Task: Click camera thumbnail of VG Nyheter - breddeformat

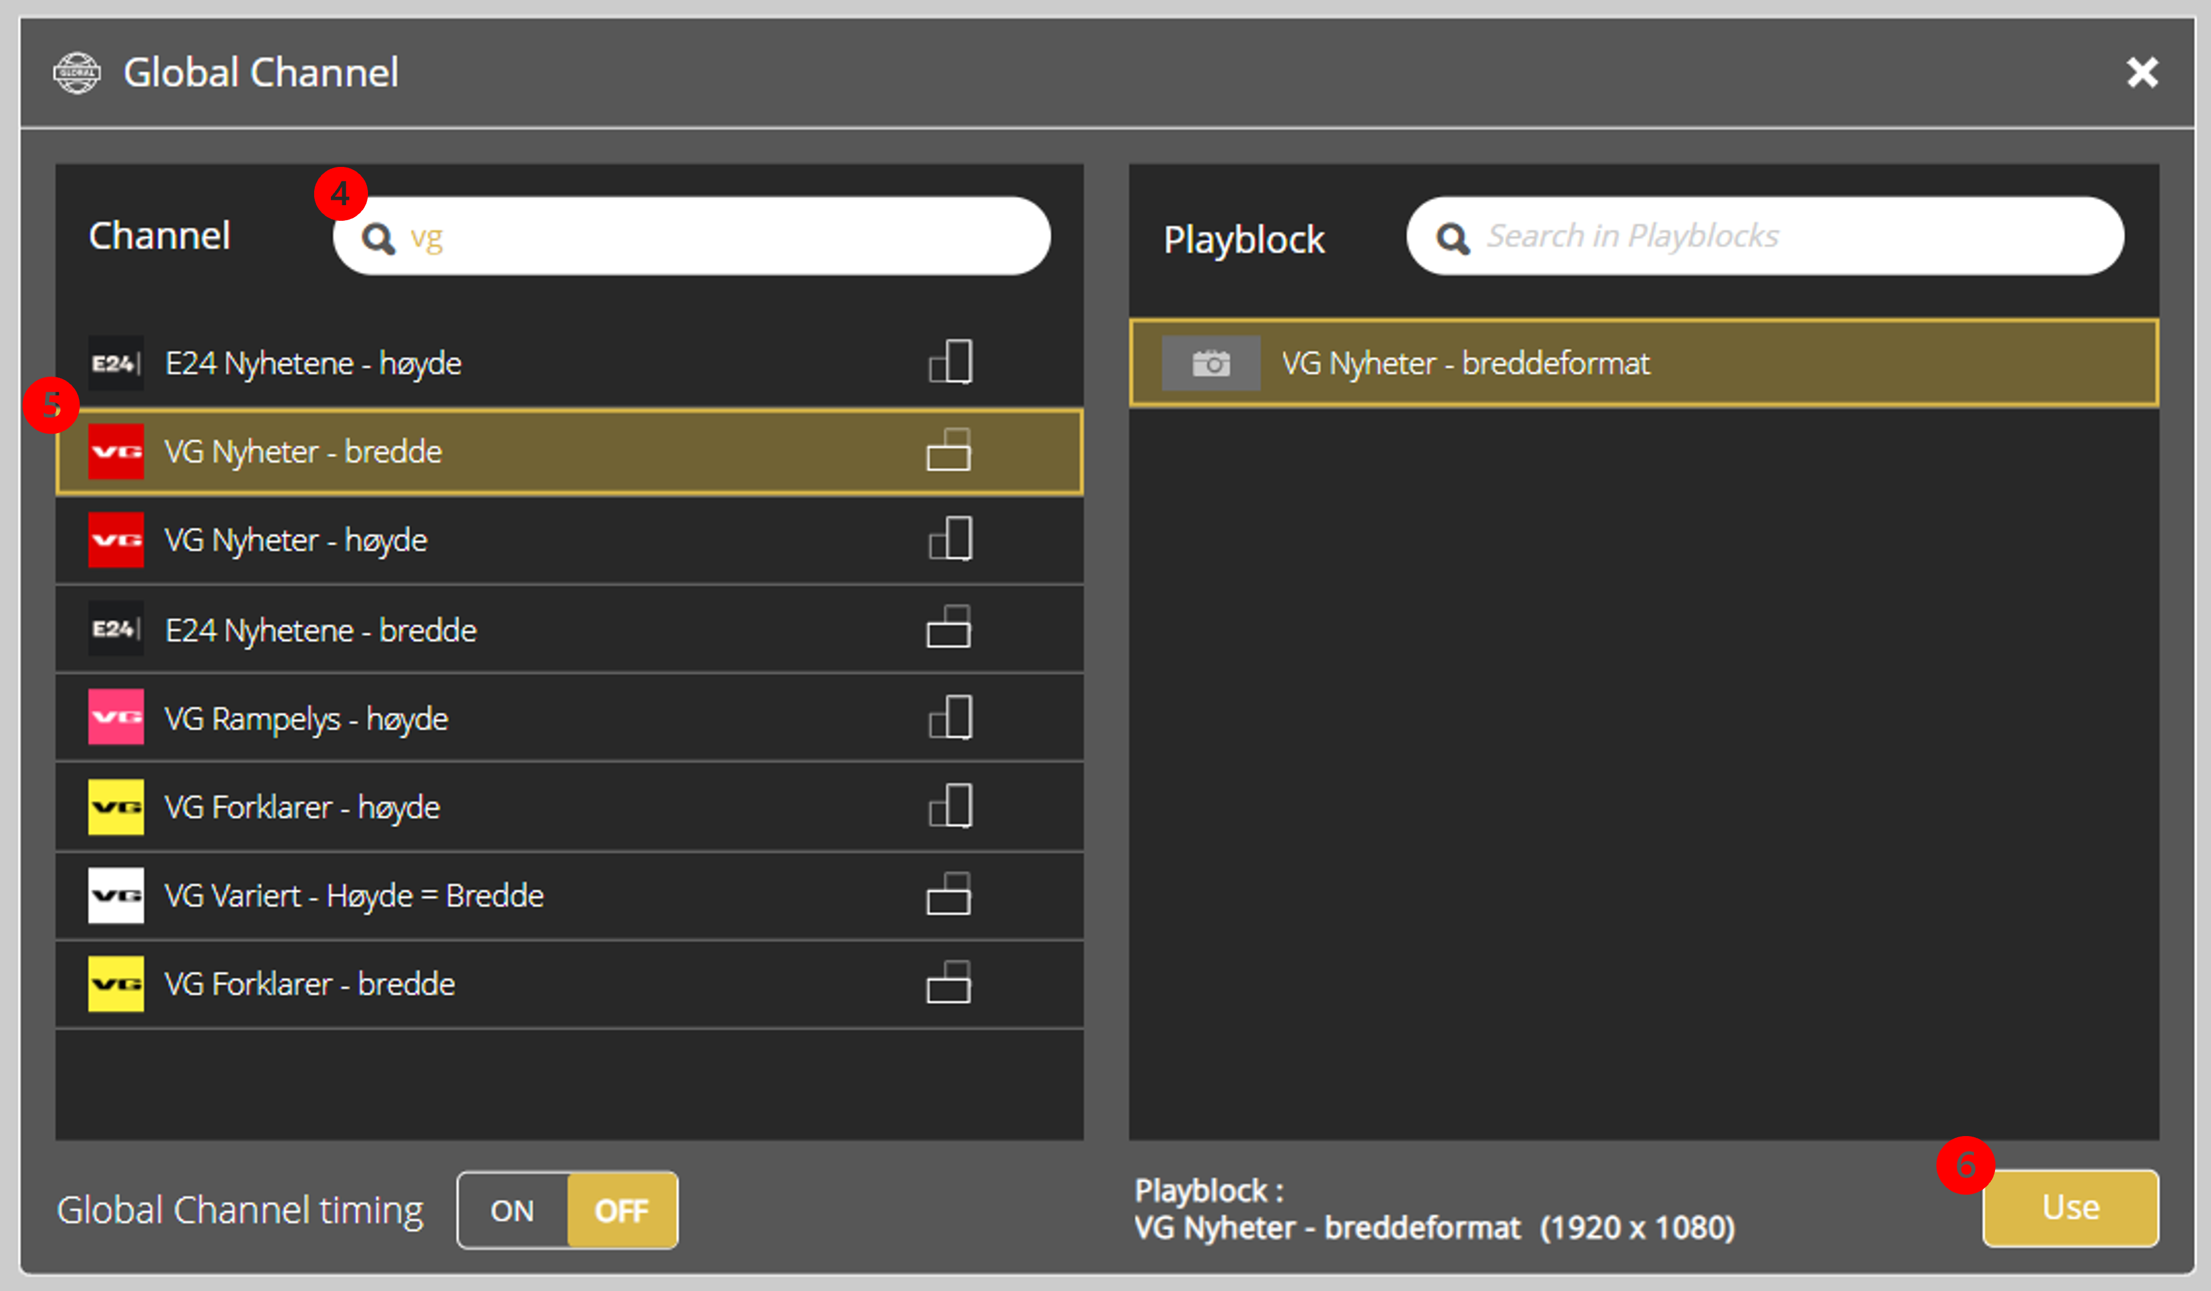Action: tap(1211, 363)
